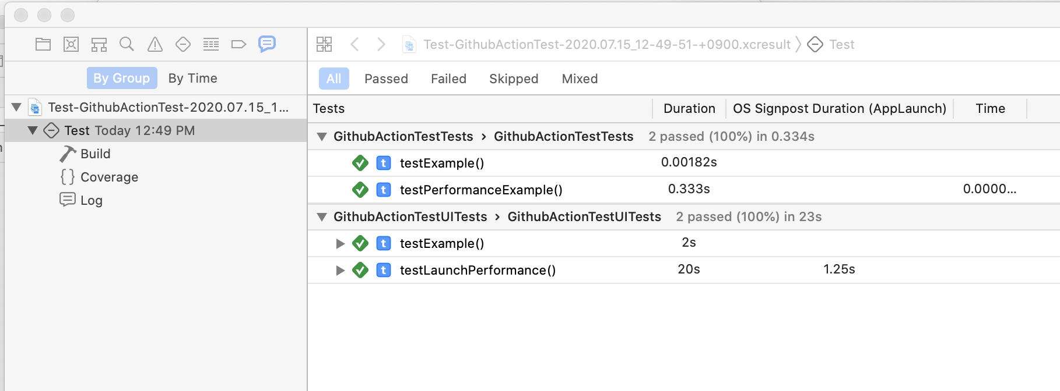
Task: Click the braces icon beside Coverage
Action: [68, 177]
